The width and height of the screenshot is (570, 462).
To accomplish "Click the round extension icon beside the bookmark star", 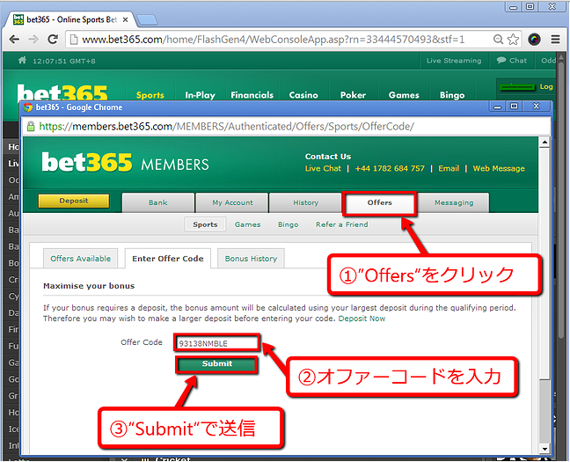I will [534, 40].
